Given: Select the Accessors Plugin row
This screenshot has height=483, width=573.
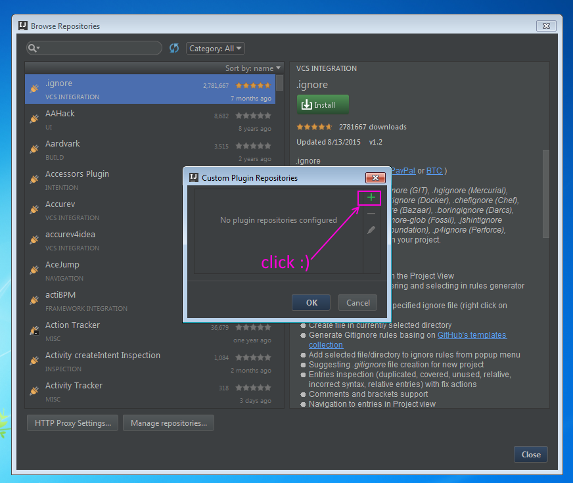Looking at the screenshot, I should point(104,180).
